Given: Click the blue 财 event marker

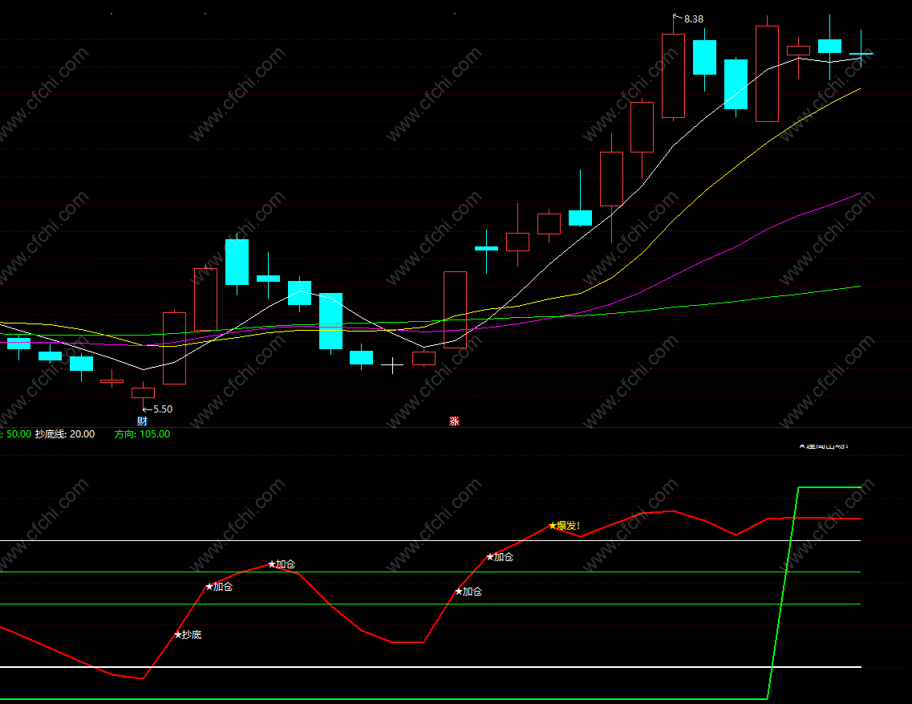Looking at the screenshot, I should (143, 421).
